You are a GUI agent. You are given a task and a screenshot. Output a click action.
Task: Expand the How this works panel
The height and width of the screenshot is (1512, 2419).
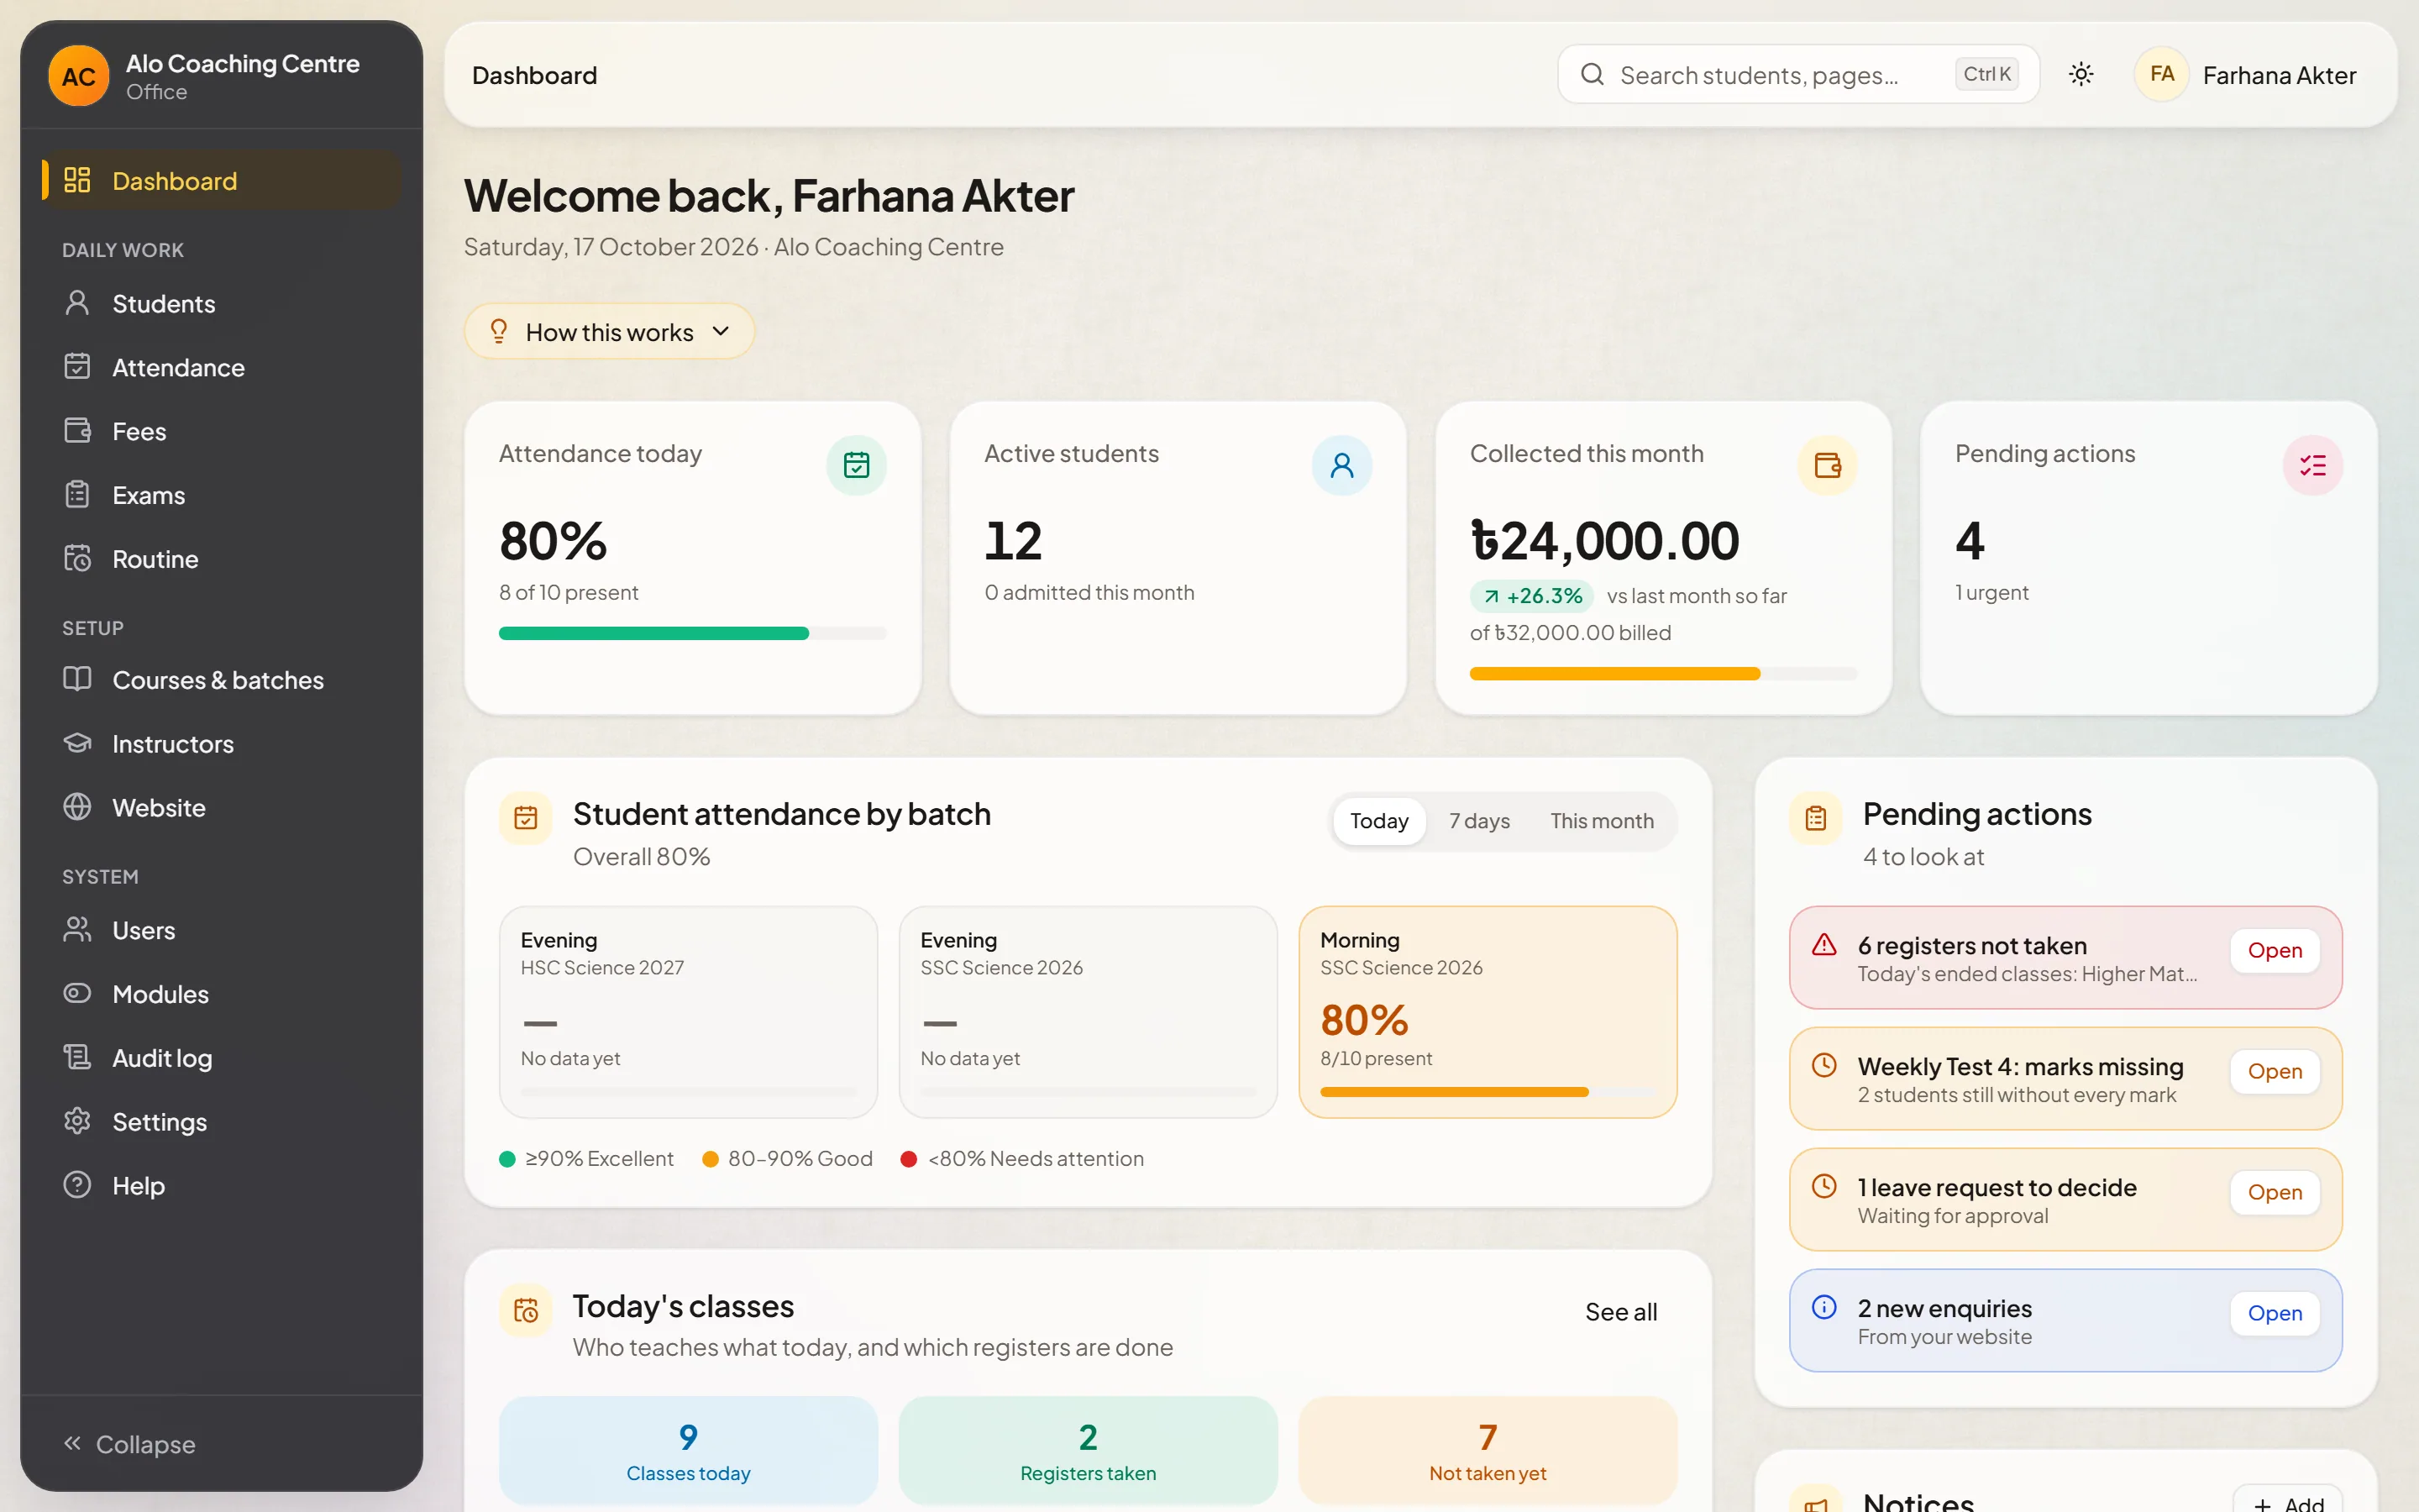tap(609, 332)
